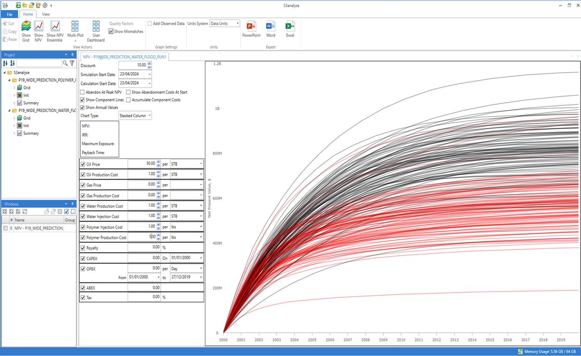Uncheck the Show Annual Values option

coord(83,107)
